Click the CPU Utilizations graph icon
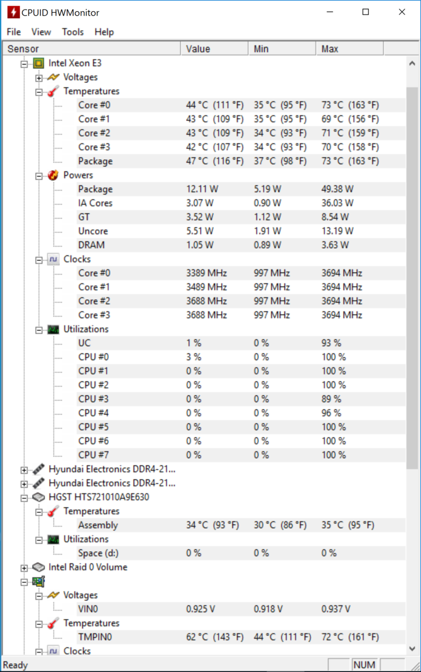This screenshot has width=421, height=672. (53, 329)
